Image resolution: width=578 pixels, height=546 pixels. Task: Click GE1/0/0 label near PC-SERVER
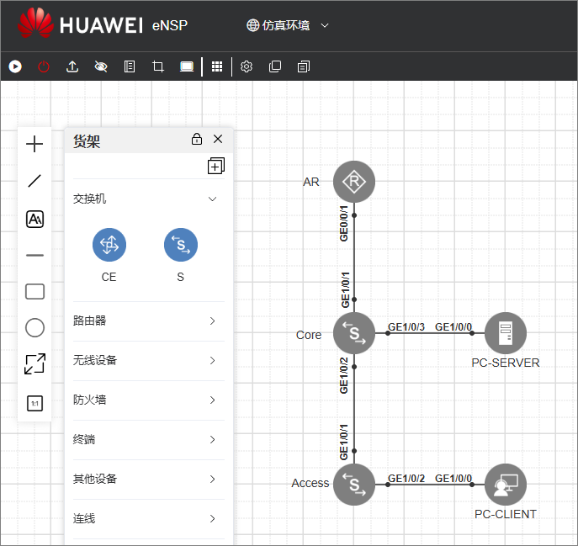click(x=453, y=327)
